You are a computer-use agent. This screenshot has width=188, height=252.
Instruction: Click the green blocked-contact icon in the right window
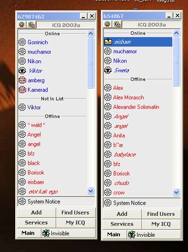point(117,24)
